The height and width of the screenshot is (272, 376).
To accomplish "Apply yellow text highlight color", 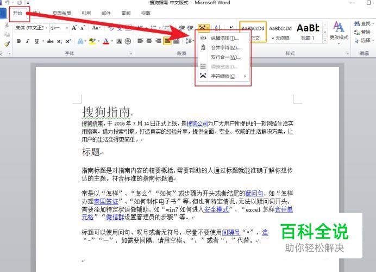I will click(92, 41).
